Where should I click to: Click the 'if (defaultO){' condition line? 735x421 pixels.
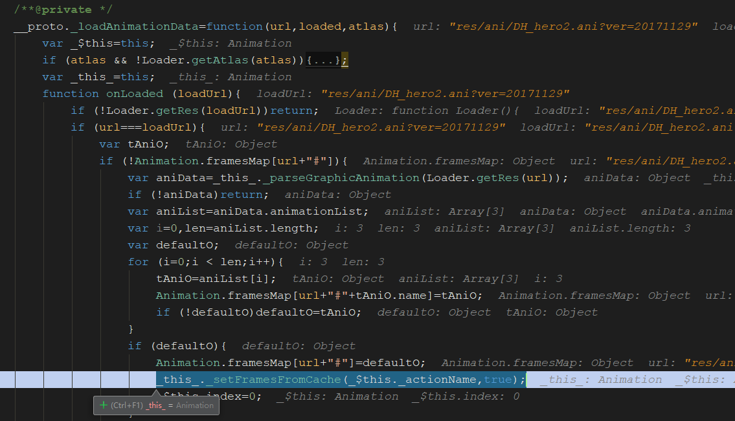[177, 346]
